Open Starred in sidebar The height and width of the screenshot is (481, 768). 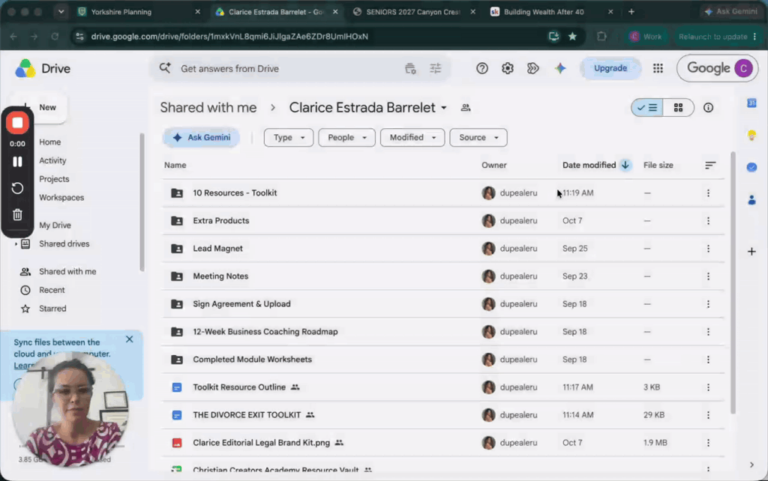(x=52, y=309)
